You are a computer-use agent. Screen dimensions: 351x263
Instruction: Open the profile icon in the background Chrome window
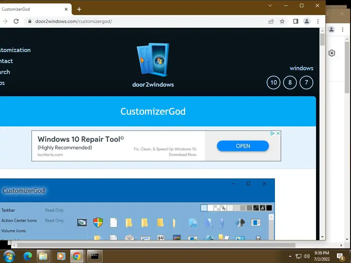tap(331, 29)
